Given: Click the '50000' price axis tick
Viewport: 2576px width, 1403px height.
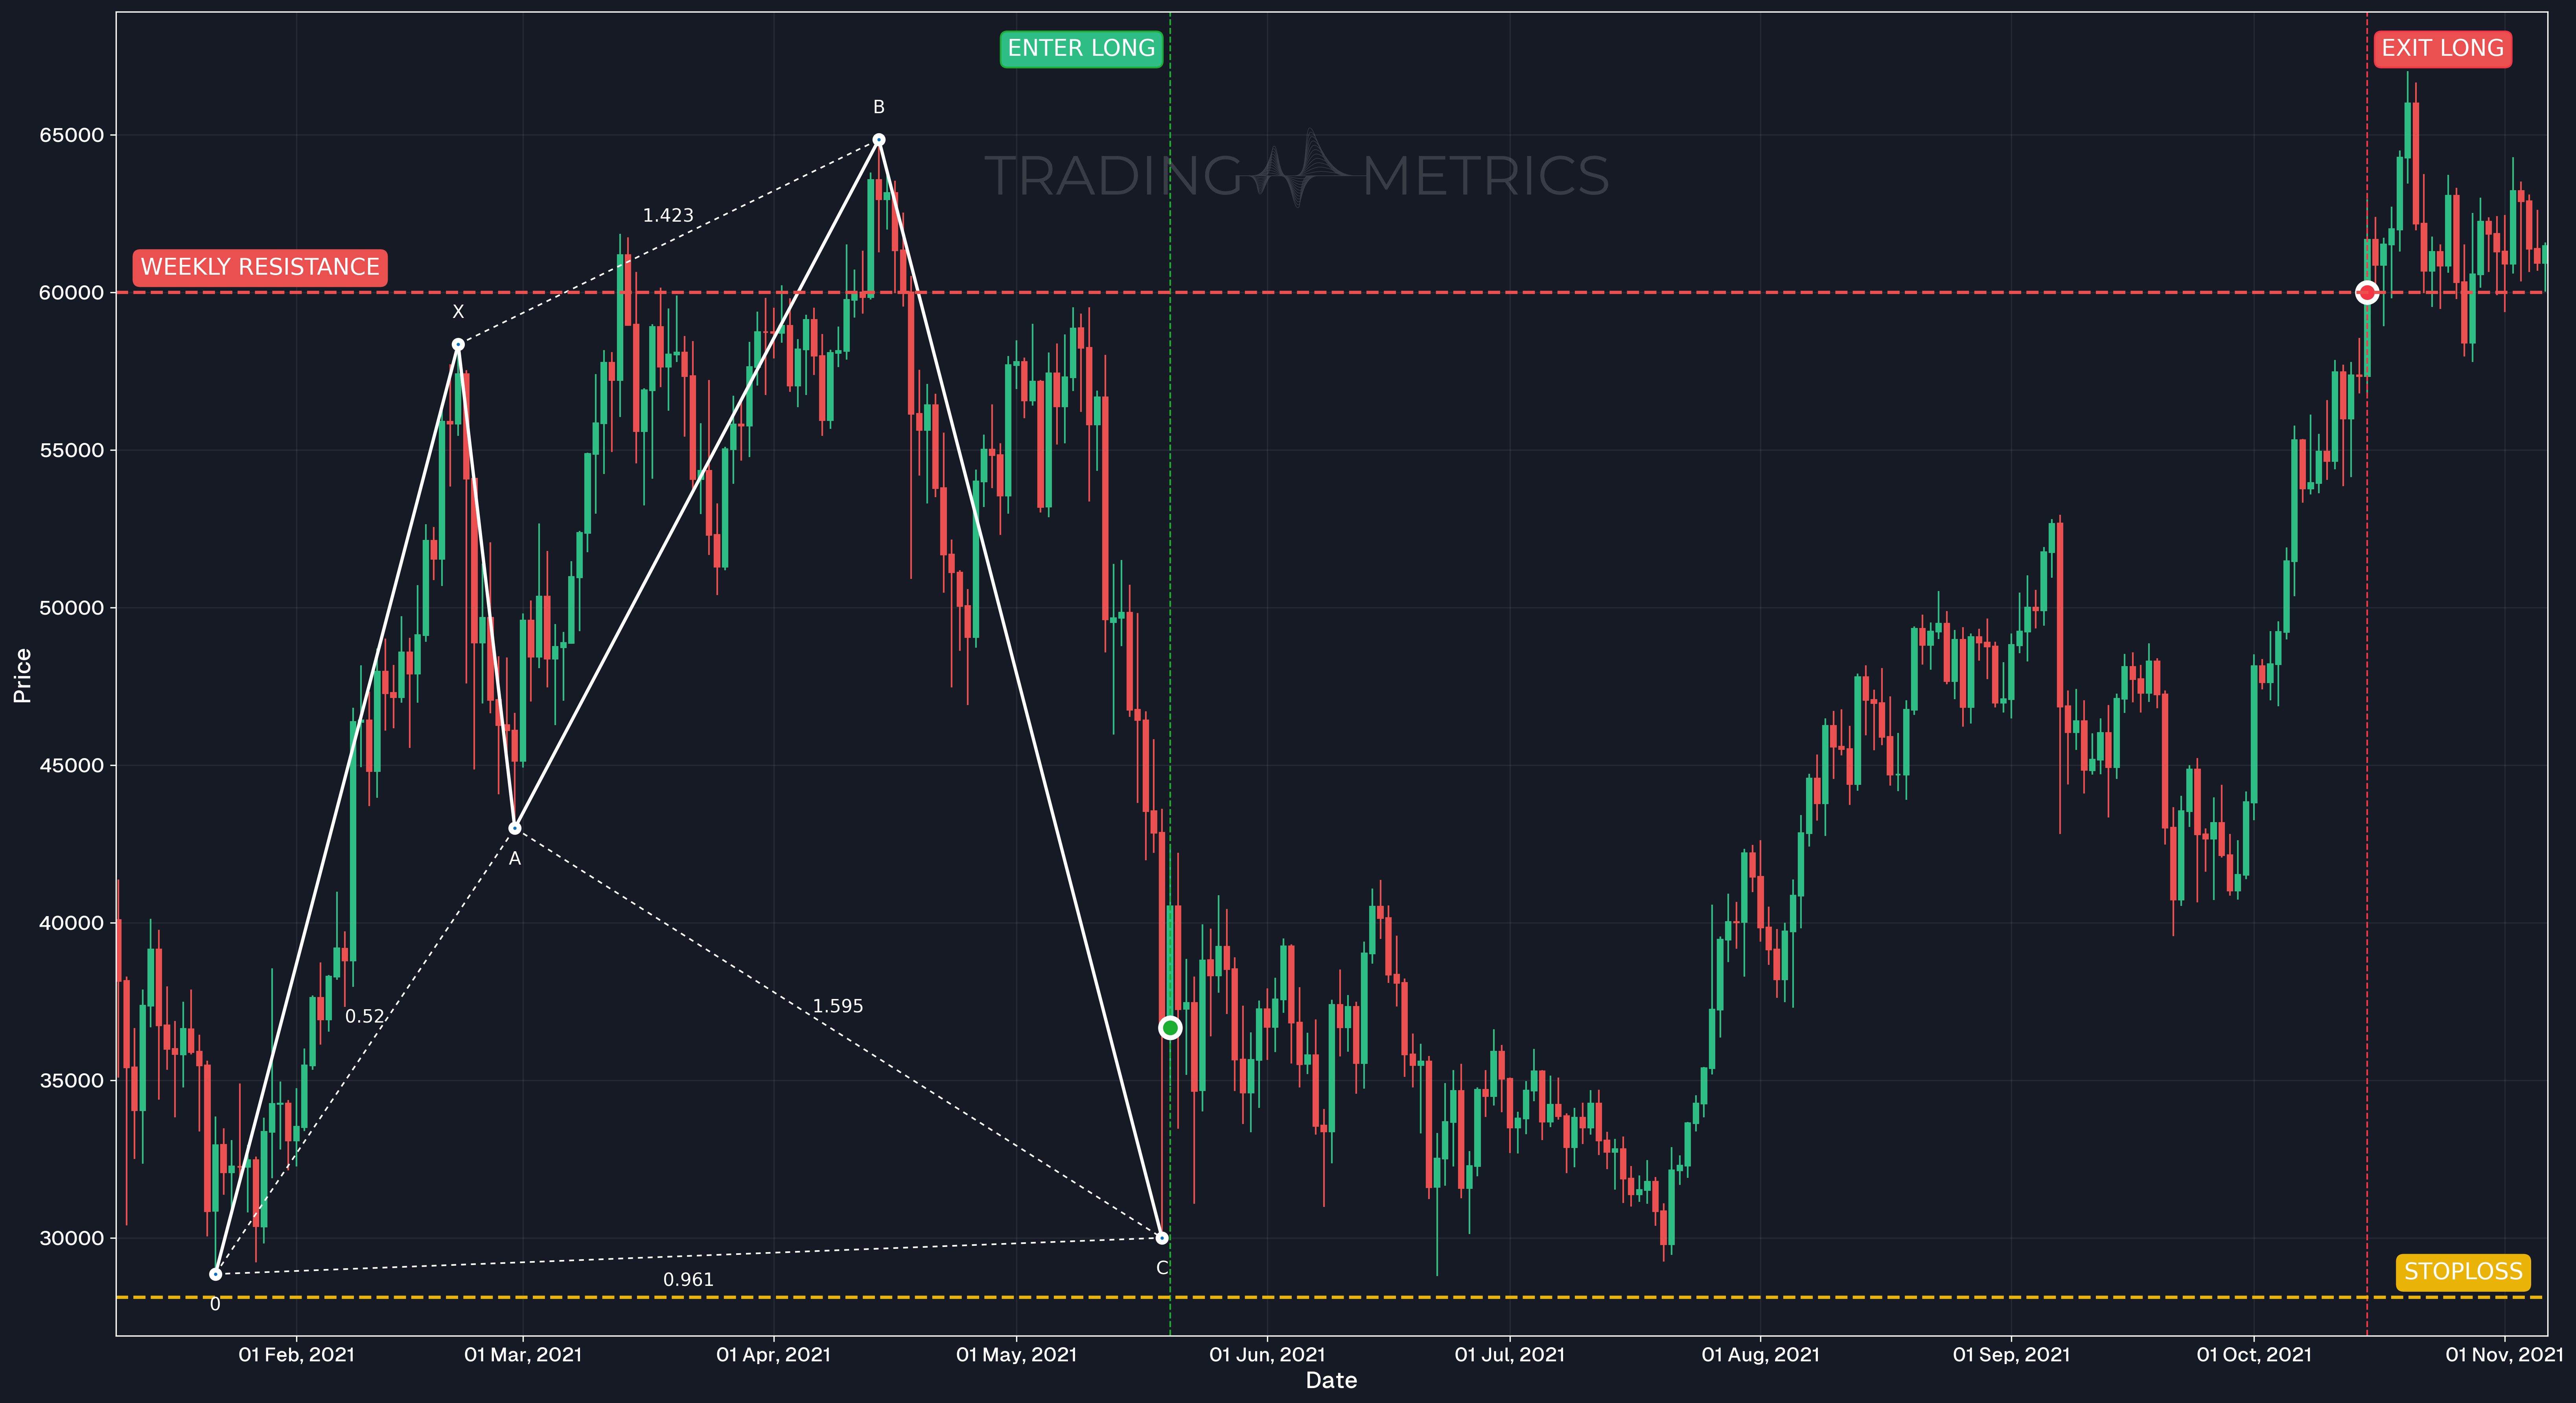Looking at the screenshot, I should (71, 608).
